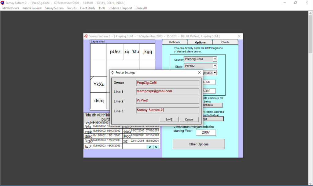
Task: Close the Footer Settings dialog
Action: [x=199, y=73]
